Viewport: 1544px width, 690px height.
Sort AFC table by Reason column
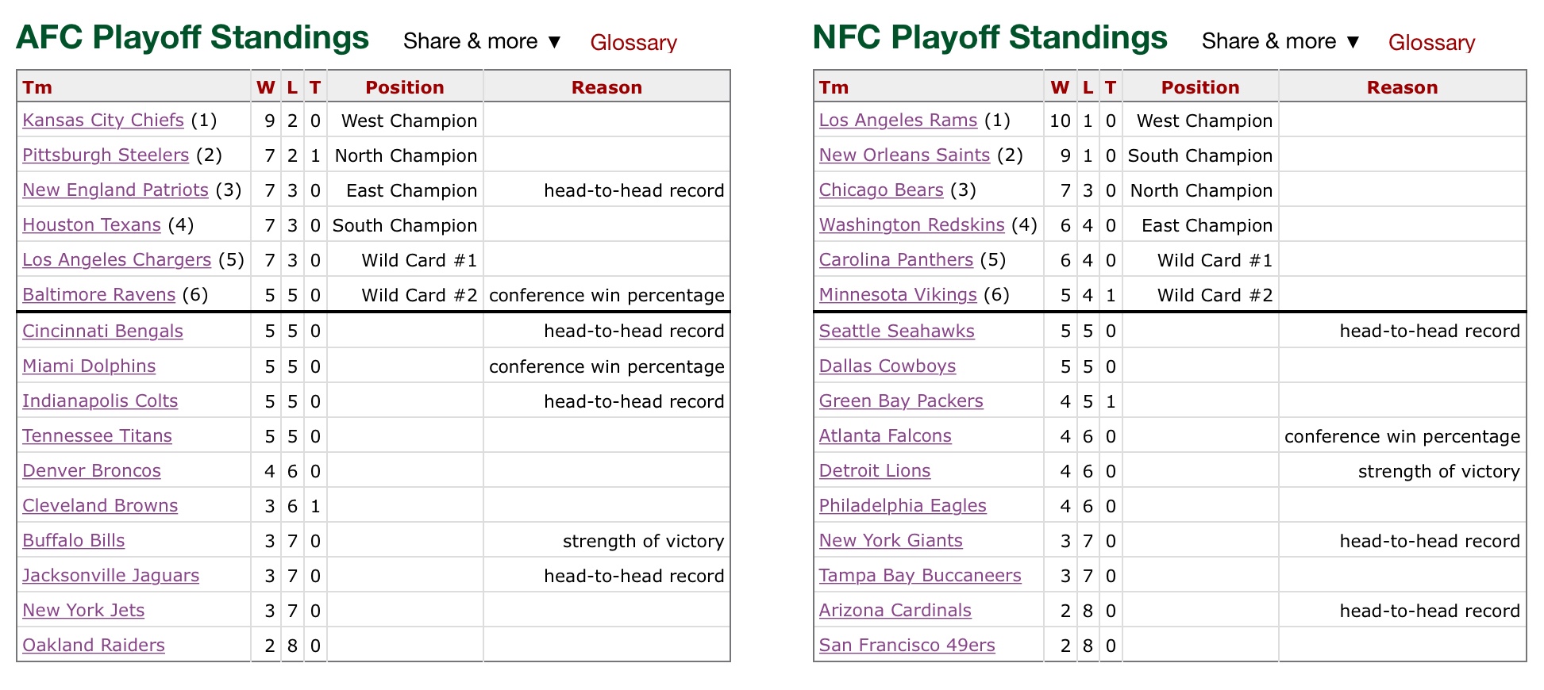606,87
